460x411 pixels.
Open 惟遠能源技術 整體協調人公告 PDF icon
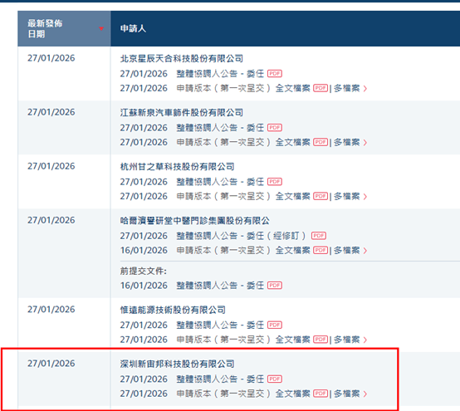tap(275, 325)
